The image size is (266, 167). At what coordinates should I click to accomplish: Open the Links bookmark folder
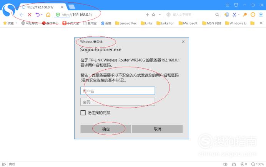146,23
